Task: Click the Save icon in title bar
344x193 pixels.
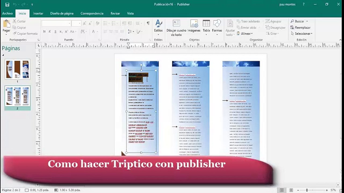Action: 7,4
